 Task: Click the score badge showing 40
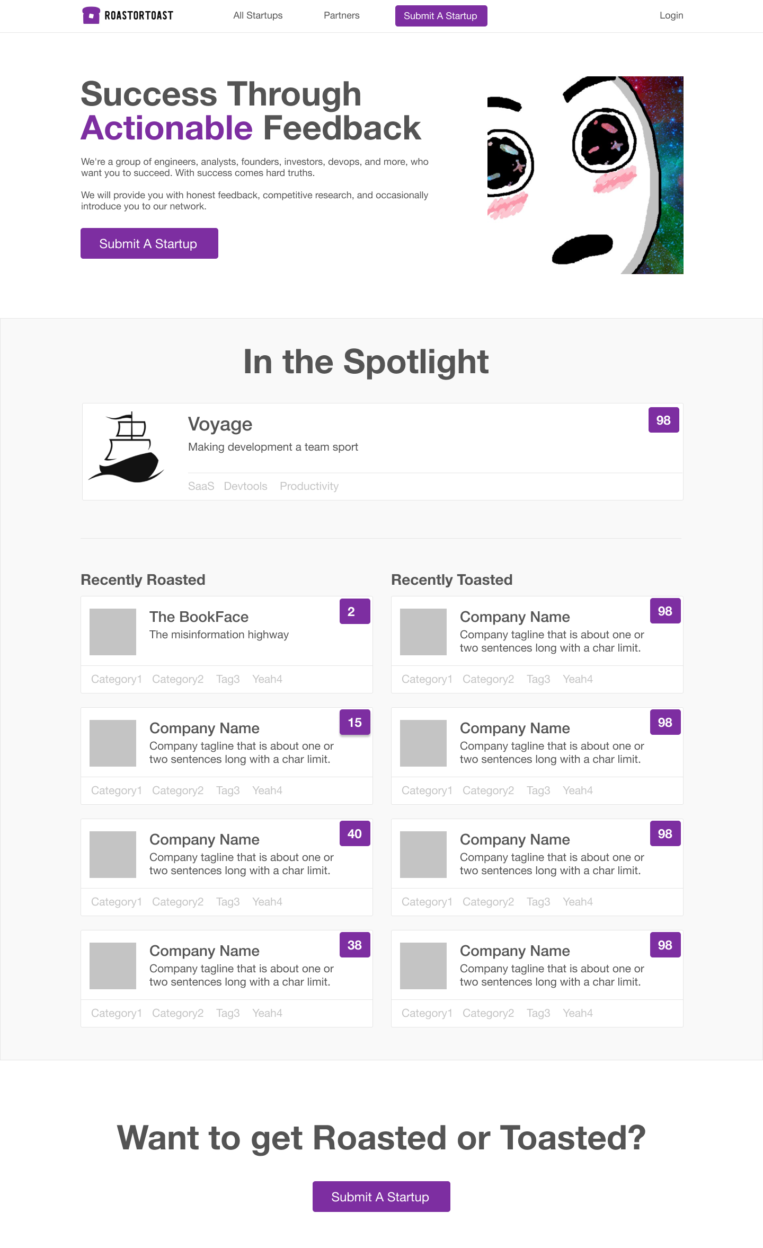point(355,833)
